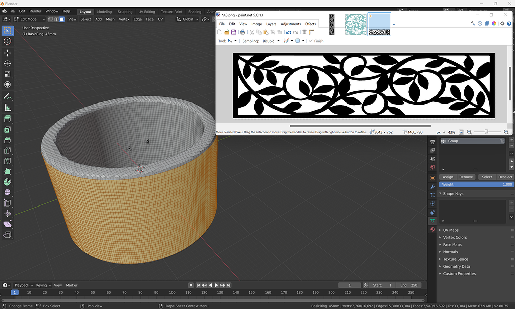Toggle the Colors window in paint.net
Viewport: 515px width, 309px height.
(x=494, y=23)
